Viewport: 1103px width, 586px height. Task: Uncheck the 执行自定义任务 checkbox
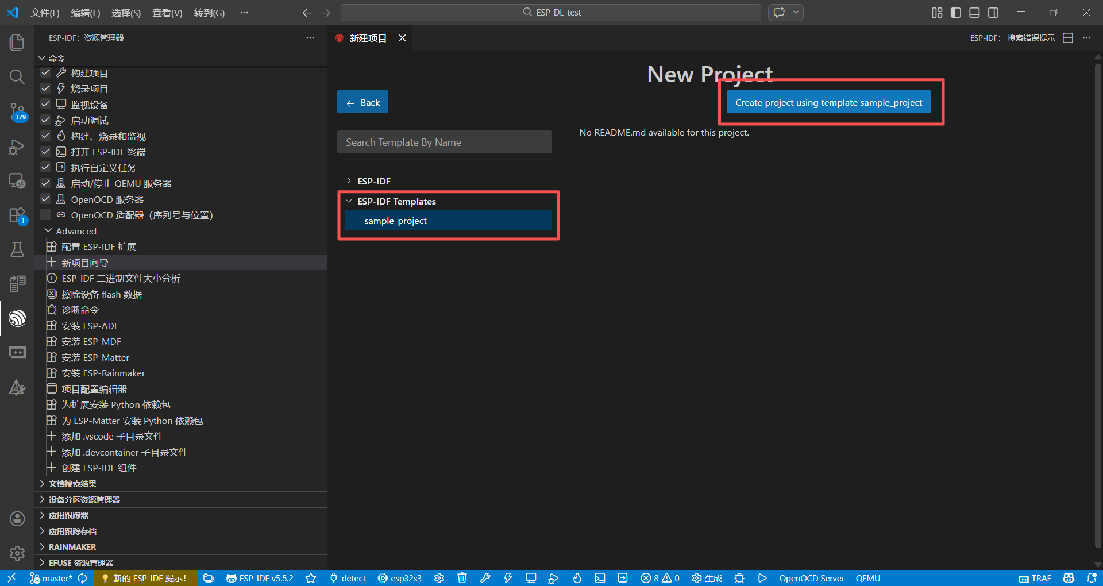pos(46,167)
